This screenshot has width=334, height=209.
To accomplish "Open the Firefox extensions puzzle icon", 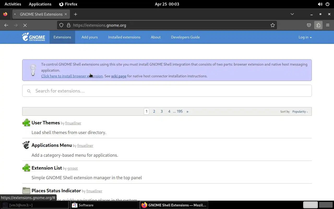I will point(318,25).
